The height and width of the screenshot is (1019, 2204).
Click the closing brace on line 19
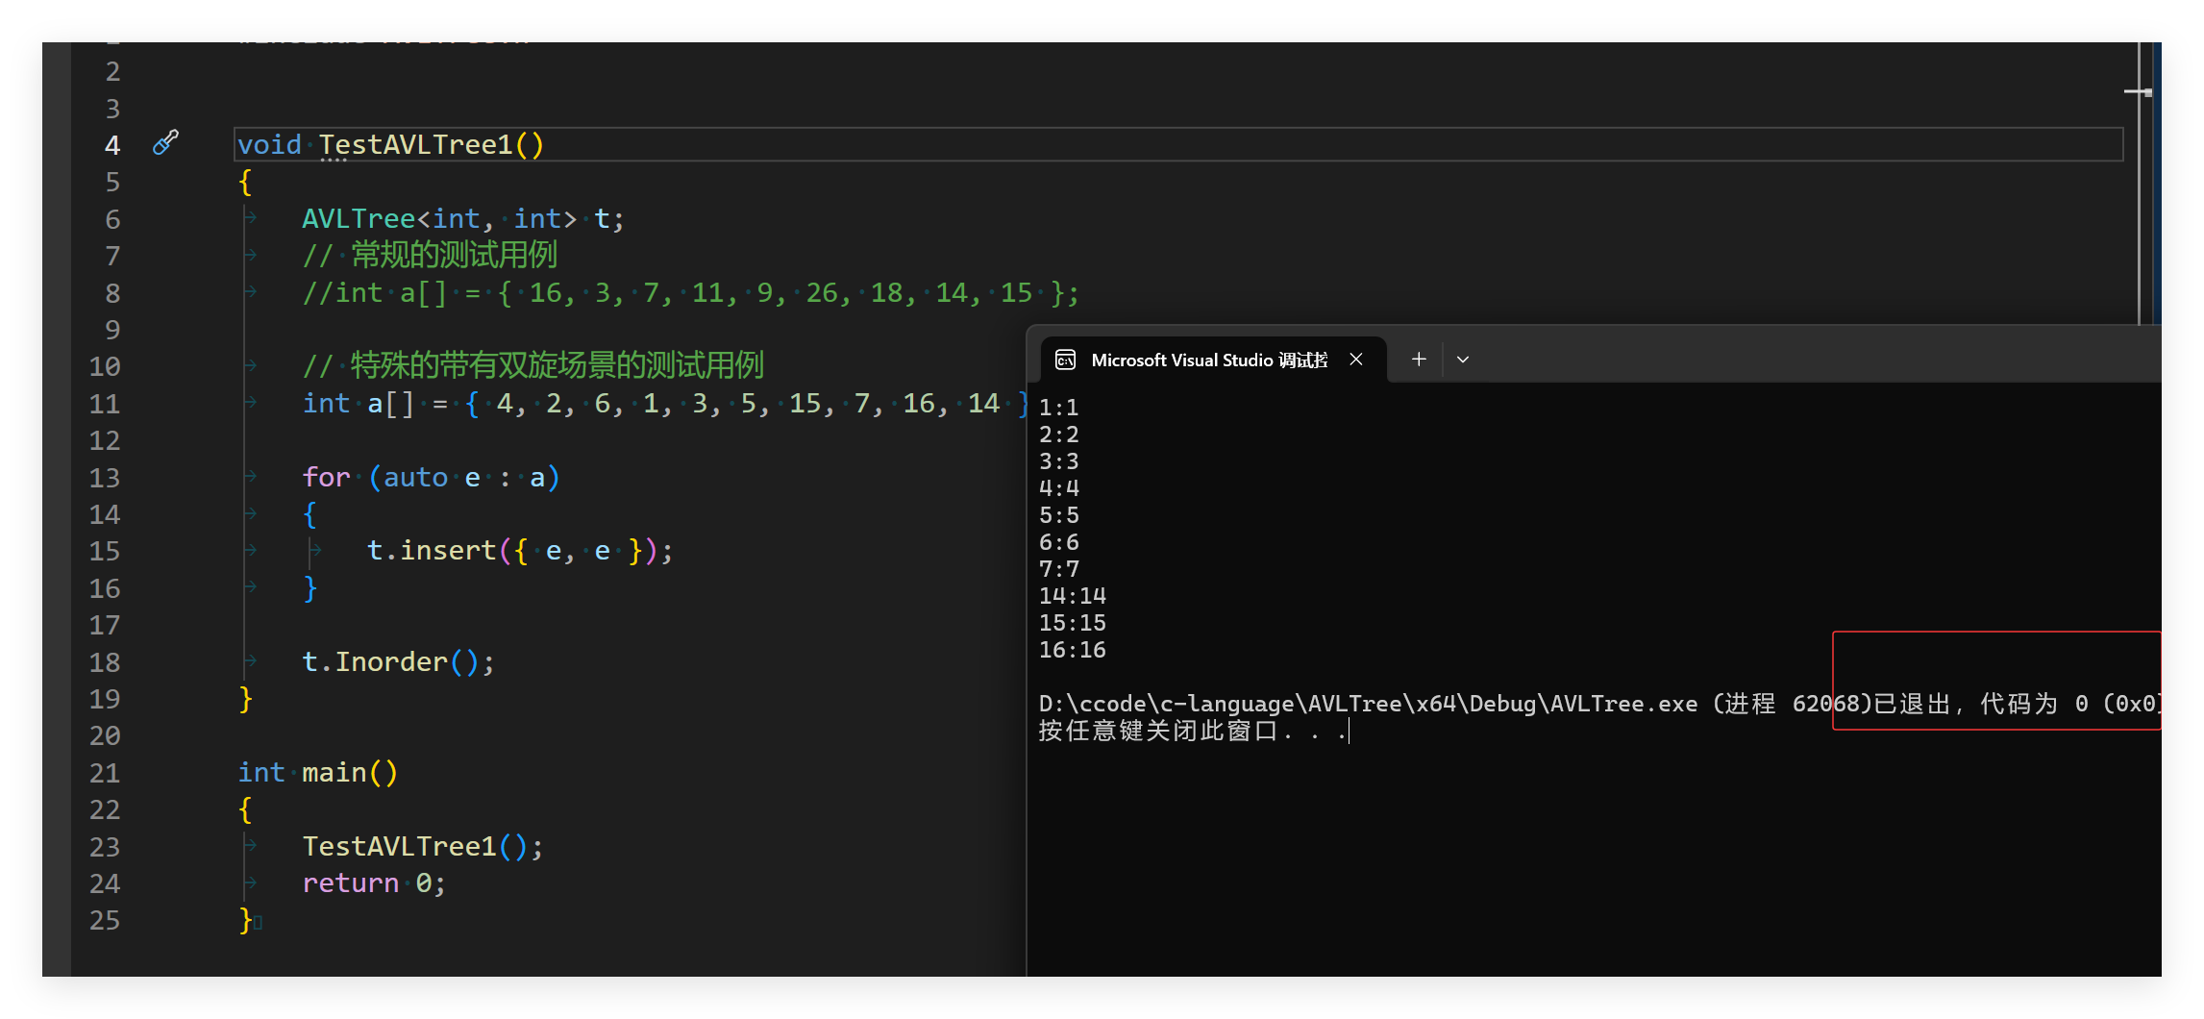pyautogui.click(x=245, y=699)
